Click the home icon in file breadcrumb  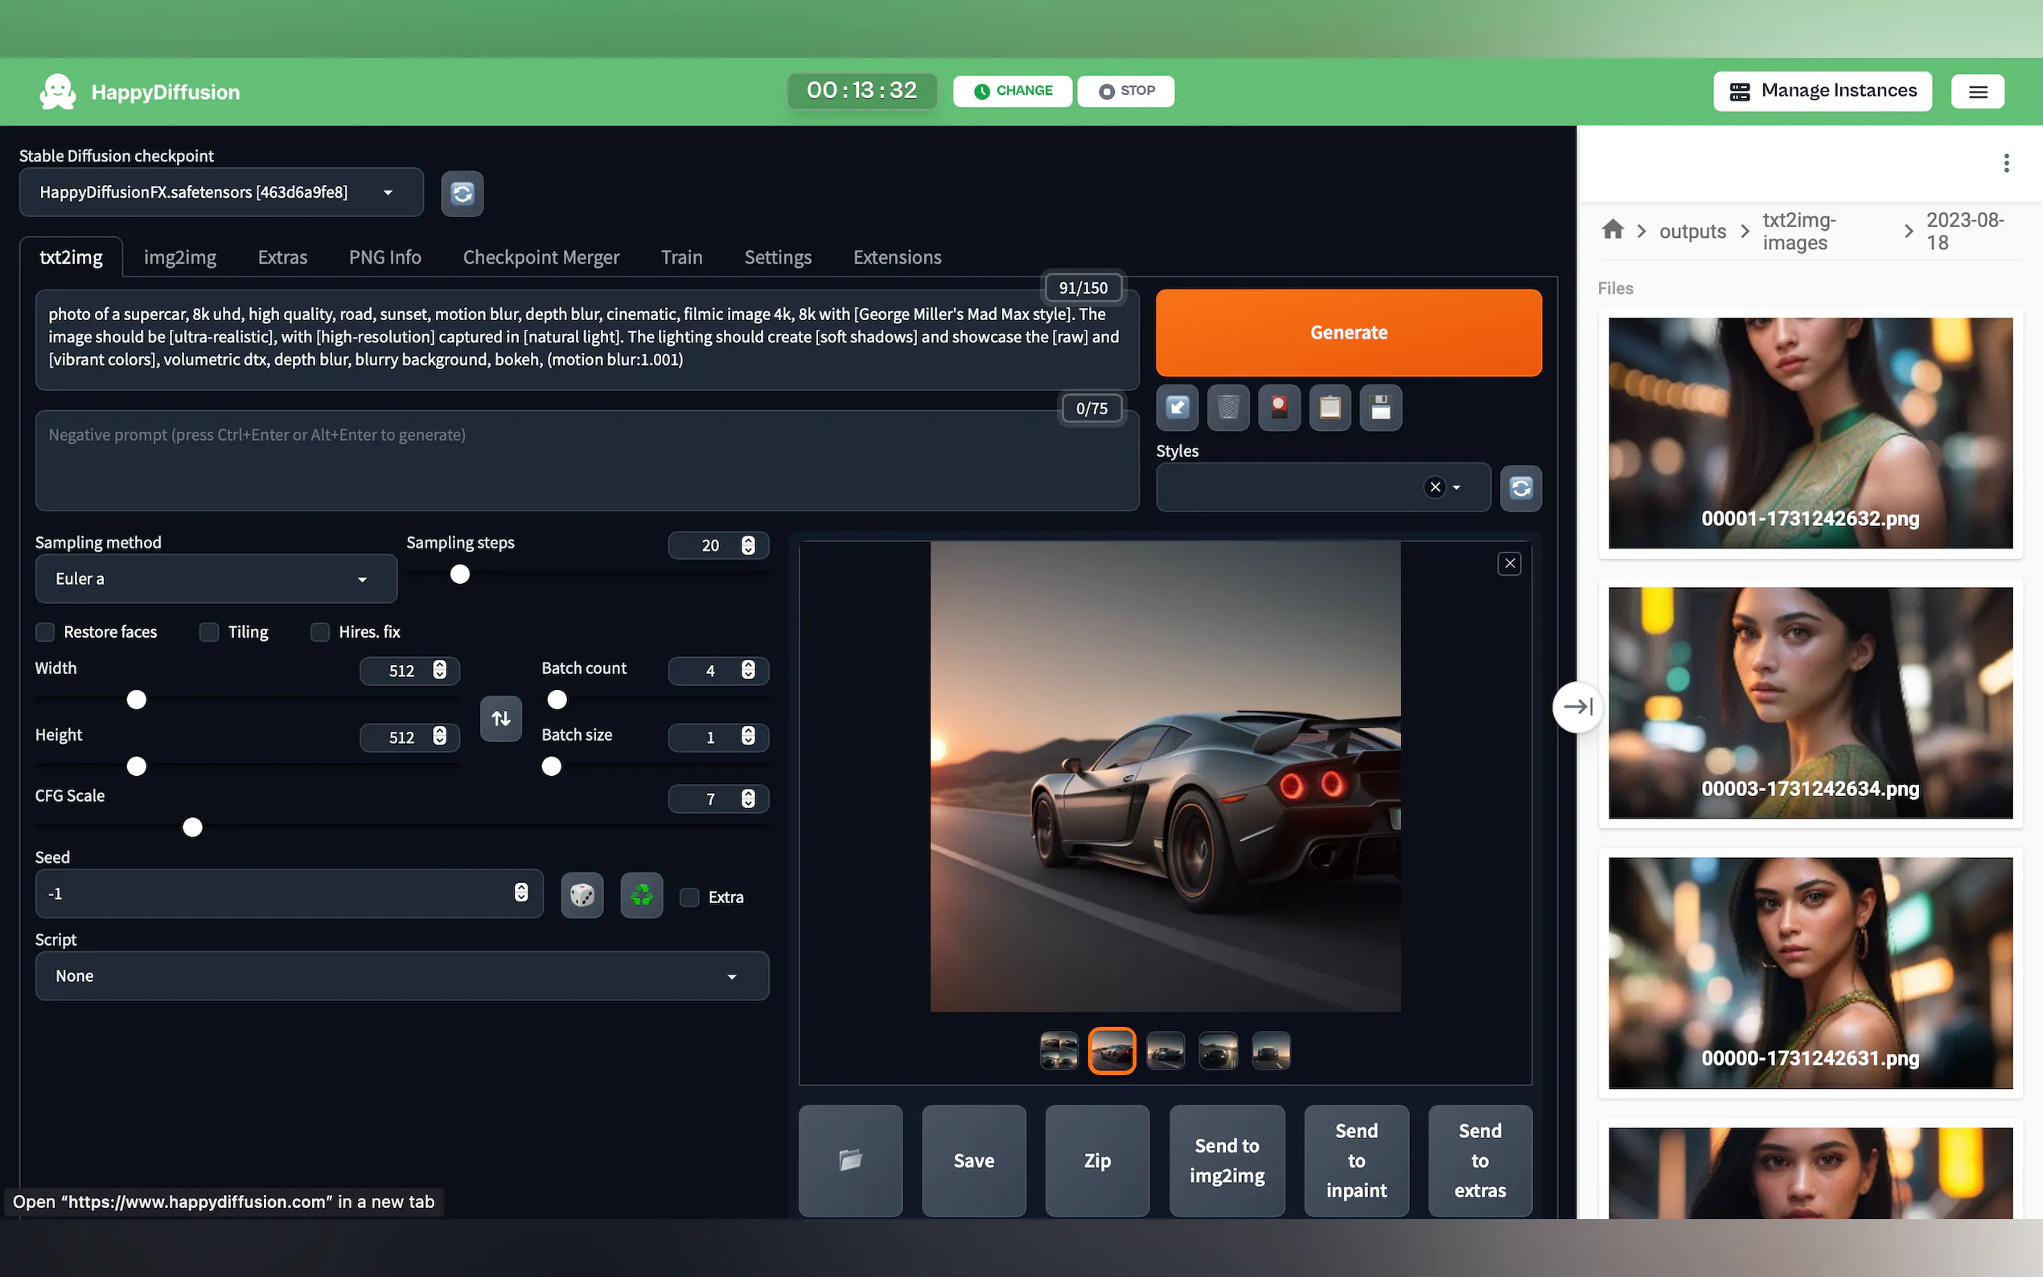point(1612,230)
